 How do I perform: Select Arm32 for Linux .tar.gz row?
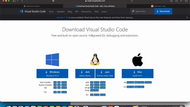96,88
